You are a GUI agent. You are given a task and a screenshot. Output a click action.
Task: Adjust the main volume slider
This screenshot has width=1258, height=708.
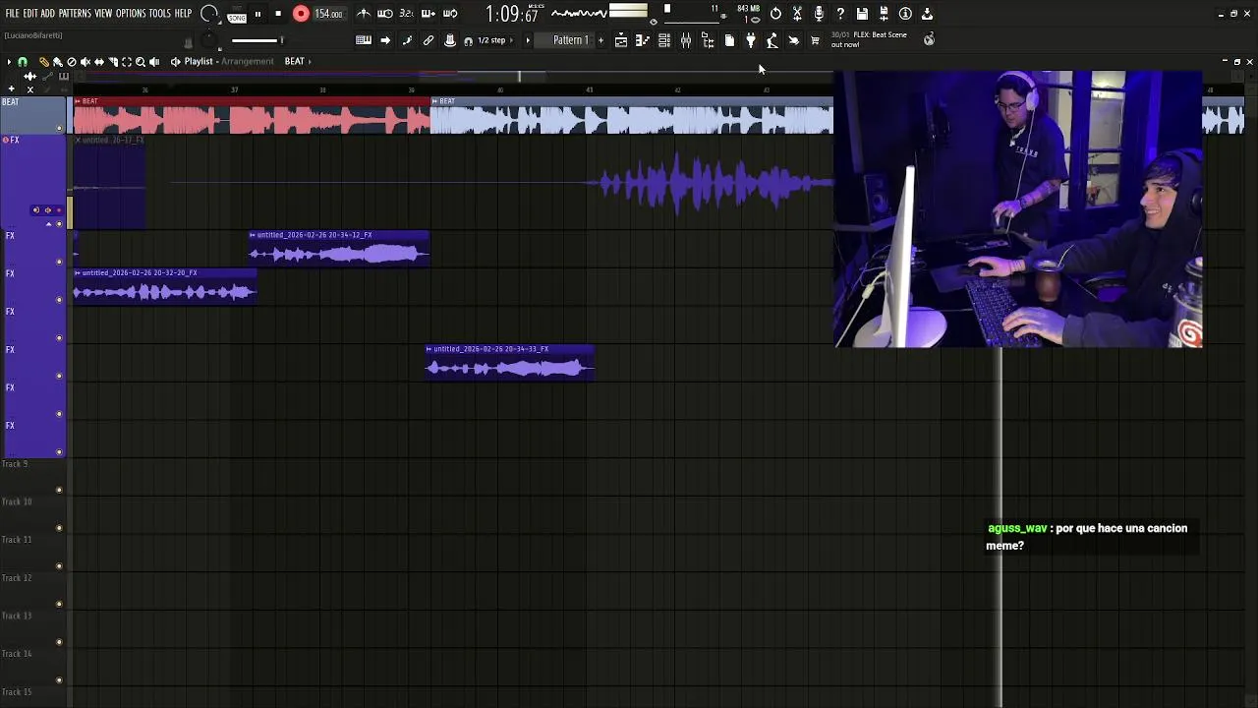(x=257, y=40)
